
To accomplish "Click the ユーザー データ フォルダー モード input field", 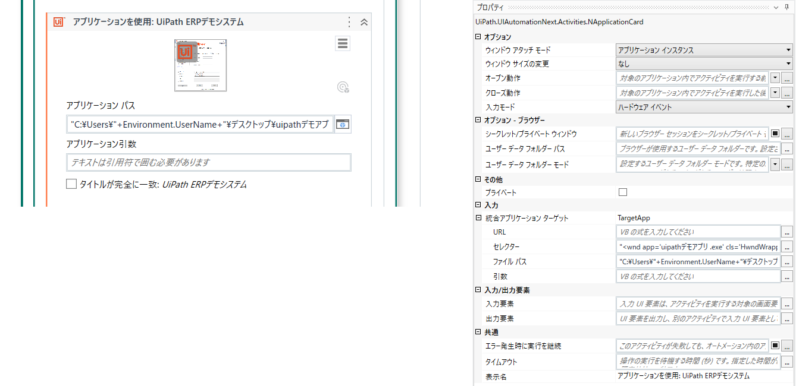I will tap(692, 164).
